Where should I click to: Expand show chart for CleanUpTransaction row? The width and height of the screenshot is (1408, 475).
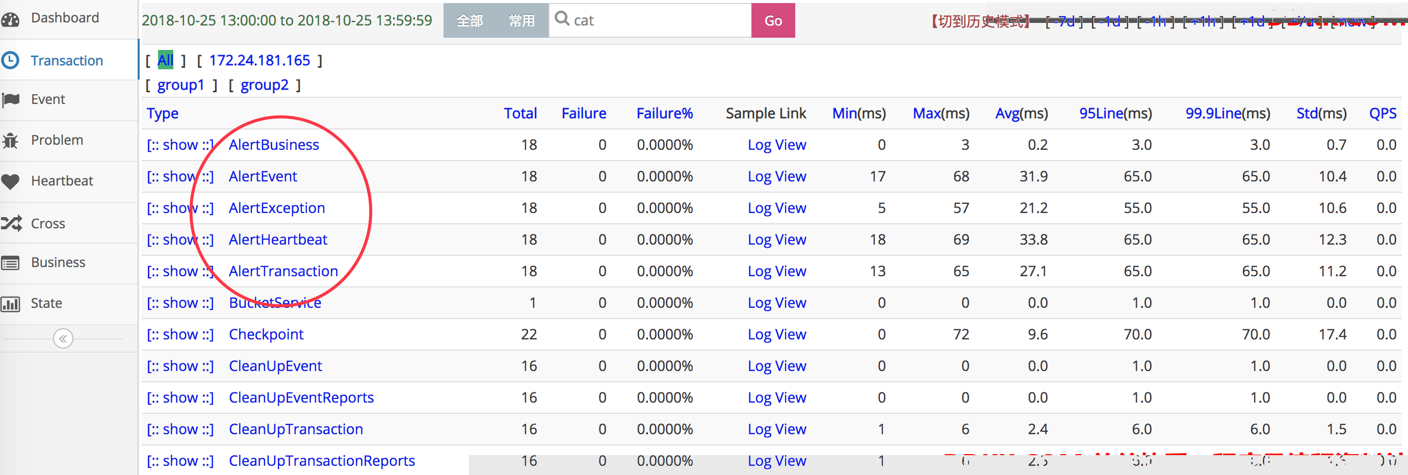pos(180,429)
